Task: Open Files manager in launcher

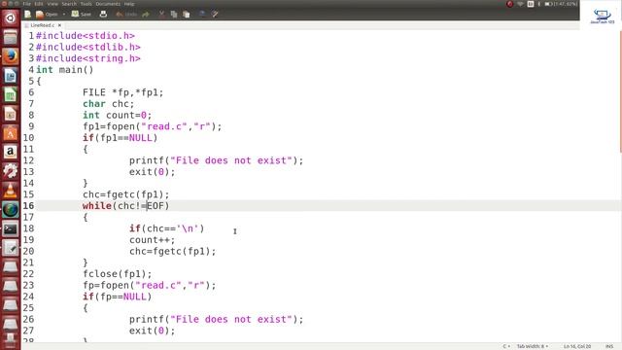Action: [x=11, y=37]
